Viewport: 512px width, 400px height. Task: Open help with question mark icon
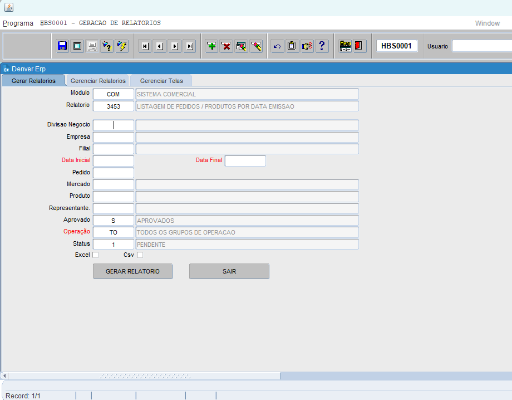(x=322, y=46)
